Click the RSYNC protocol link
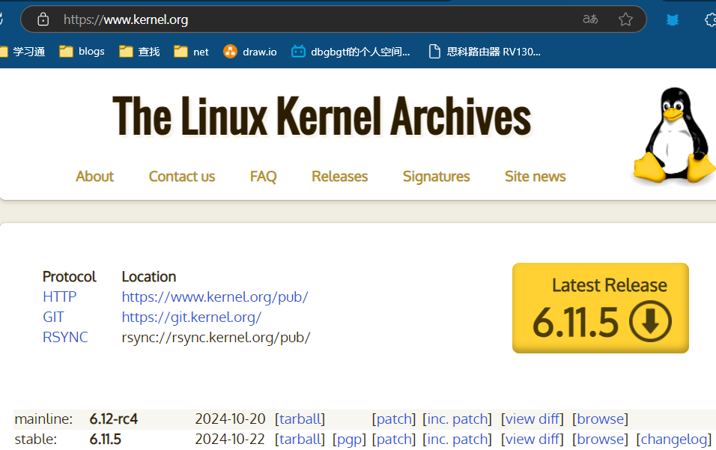The width and height of the screenshot is (716, 450). pos(65,337)
